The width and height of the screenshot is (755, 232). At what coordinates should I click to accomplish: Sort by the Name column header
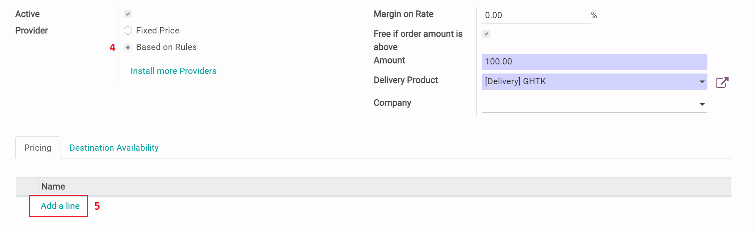[53, 187]
